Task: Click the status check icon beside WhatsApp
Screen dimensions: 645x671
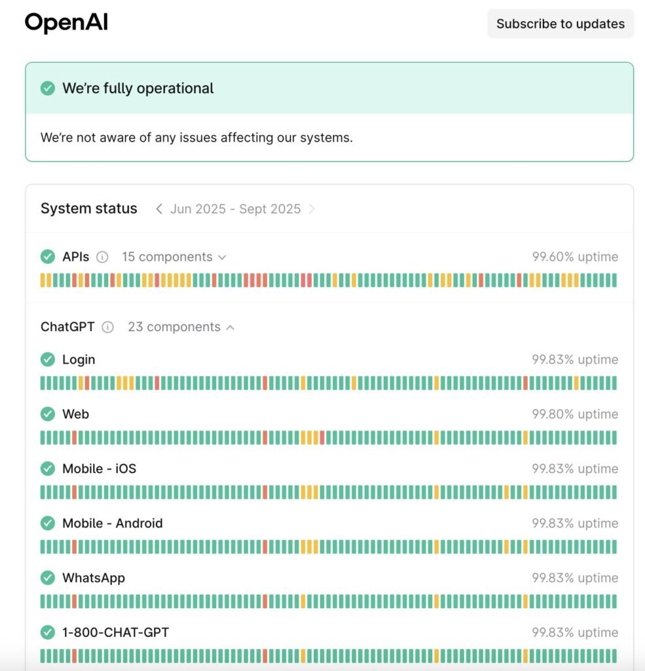Action: [48, 578]
